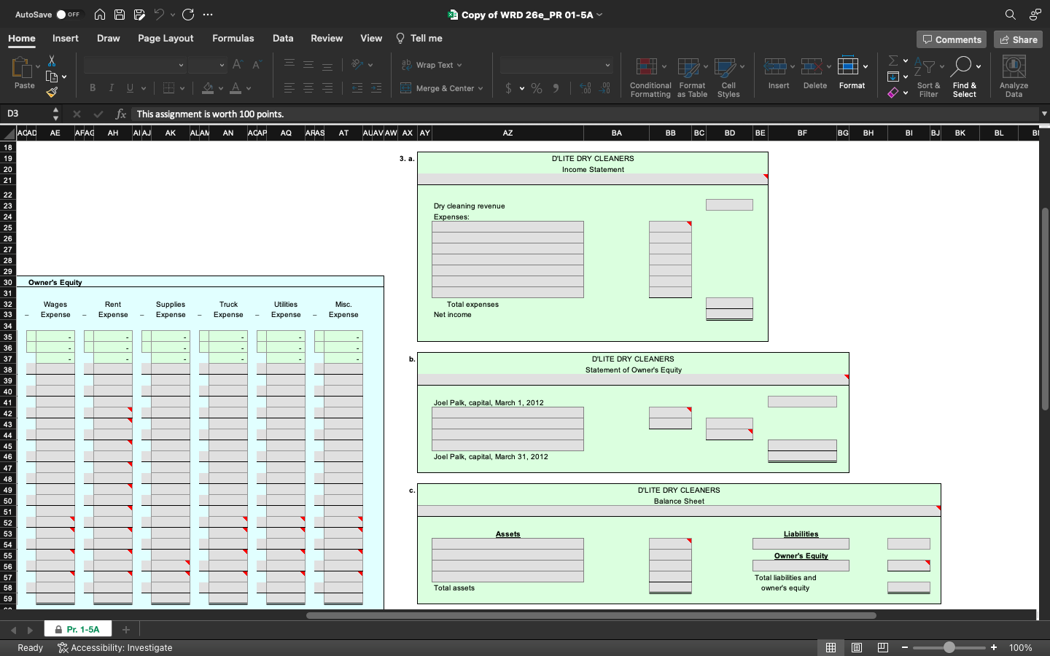Open the Data ribbon tab
This screenshot has width=1050, height=656.
pyautogui.click(x=283, y=38)
